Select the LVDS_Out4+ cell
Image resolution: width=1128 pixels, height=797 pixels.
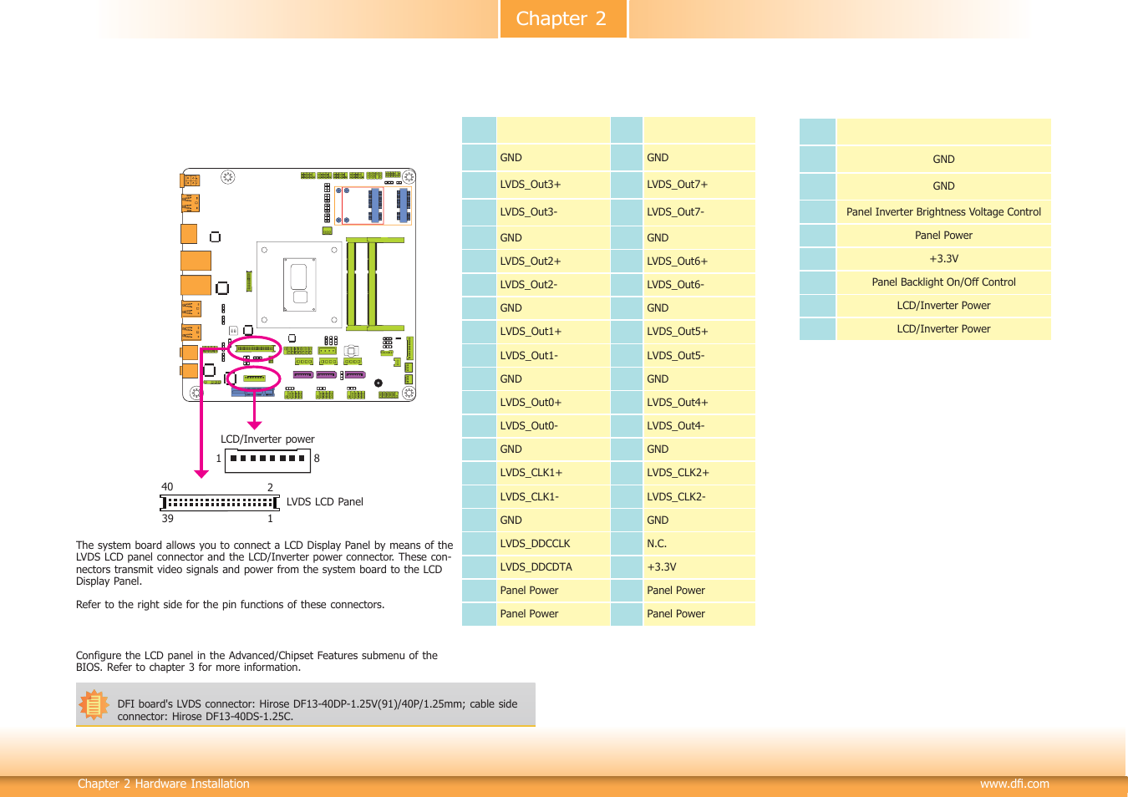coord(699,403)
